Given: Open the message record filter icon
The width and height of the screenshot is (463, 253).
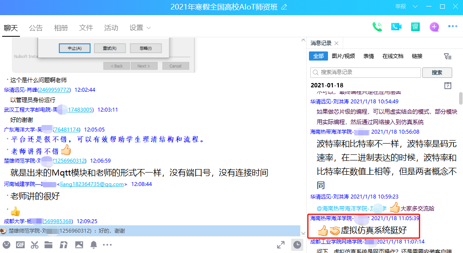Looking at the screenshot, I should 448,56.
